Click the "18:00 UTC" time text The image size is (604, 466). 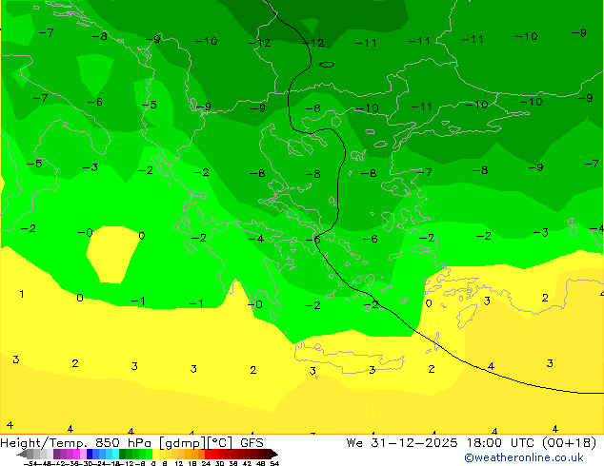pos(500,443)
